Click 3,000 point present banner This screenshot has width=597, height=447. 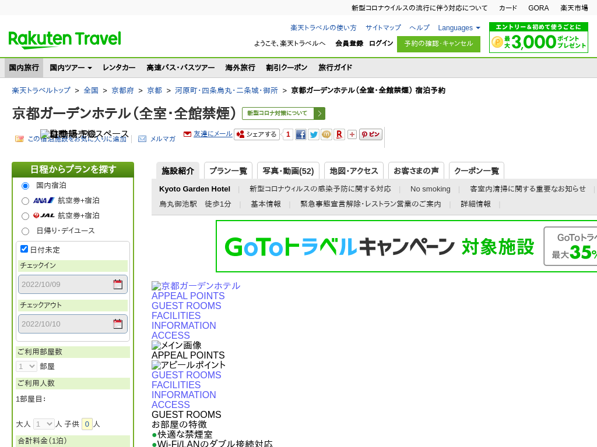coord(539,37)
